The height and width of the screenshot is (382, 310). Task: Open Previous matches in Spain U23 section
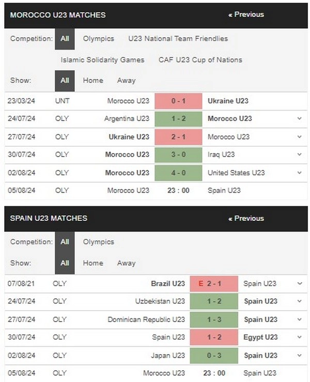click(246, 218)
